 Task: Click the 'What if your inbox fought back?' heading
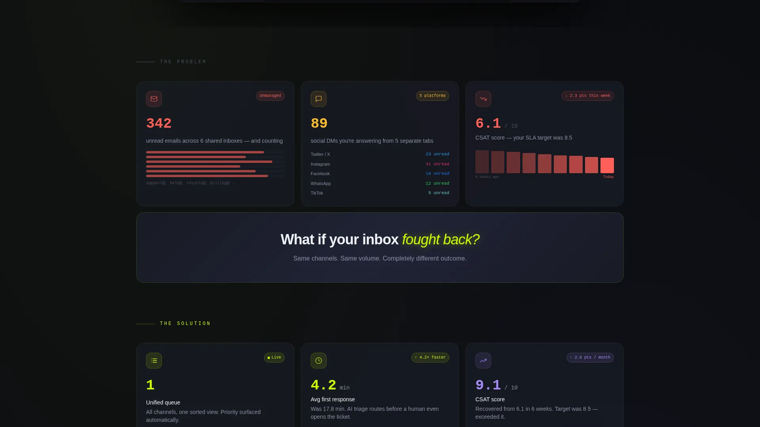coord(380,240)
